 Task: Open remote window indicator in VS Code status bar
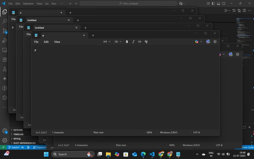point(3,147)
